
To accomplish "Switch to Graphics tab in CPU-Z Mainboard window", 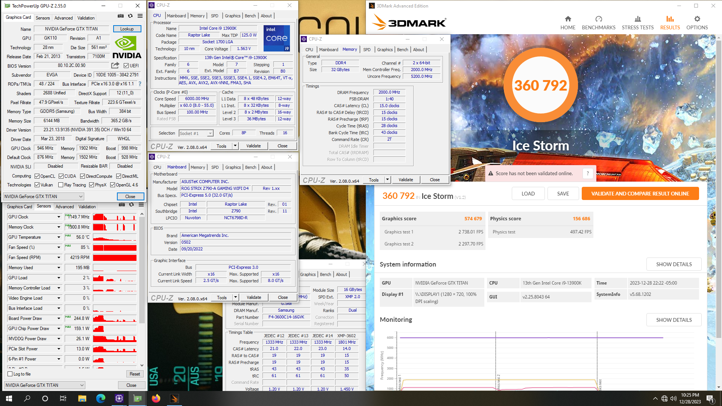I will pos(233,167).
